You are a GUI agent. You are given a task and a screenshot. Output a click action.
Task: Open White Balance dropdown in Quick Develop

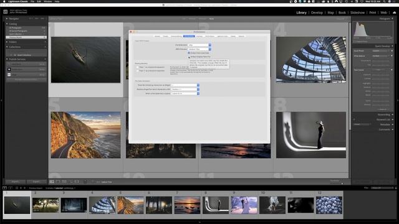click(x=381, y=56)
